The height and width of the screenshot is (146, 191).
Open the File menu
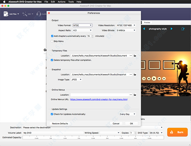pos(46,2)
